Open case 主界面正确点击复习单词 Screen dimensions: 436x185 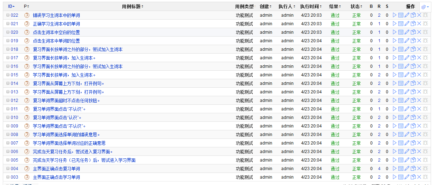[x=57, y=169]
